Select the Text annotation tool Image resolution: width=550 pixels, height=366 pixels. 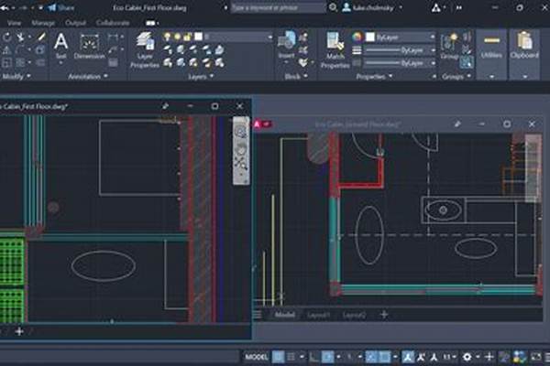[x=61, y=46]
